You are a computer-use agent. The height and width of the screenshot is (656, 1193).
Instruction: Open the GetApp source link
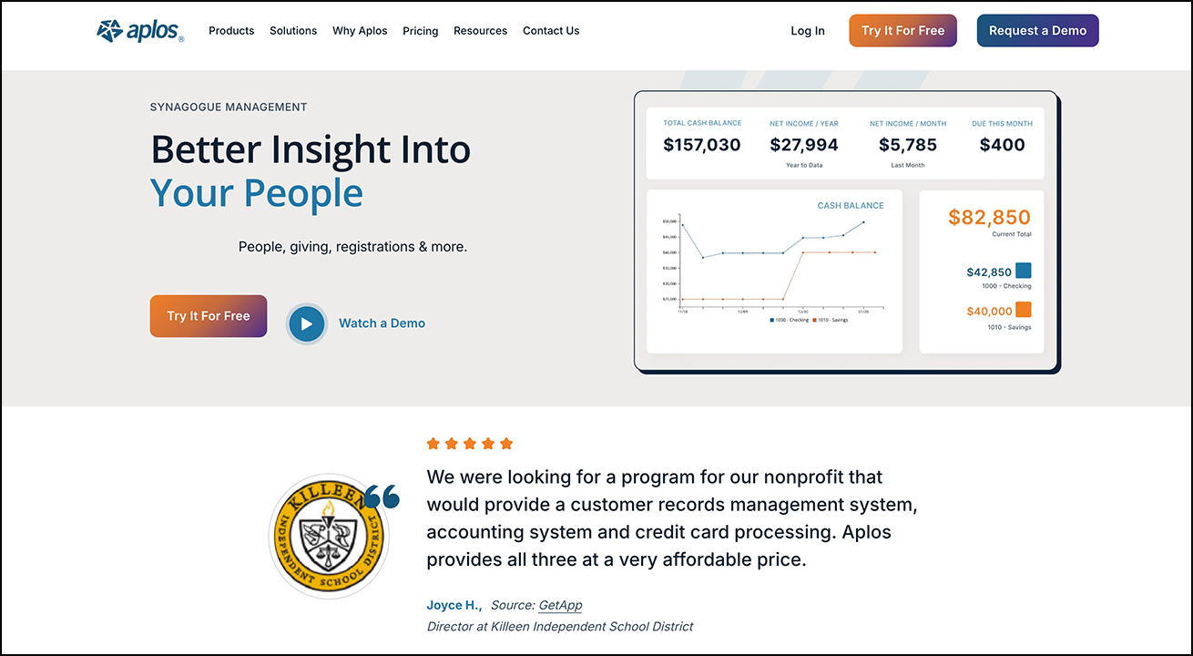[560, 604]
